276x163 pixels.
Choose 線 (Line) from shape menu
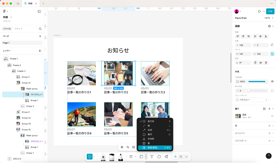coord(155,126)
